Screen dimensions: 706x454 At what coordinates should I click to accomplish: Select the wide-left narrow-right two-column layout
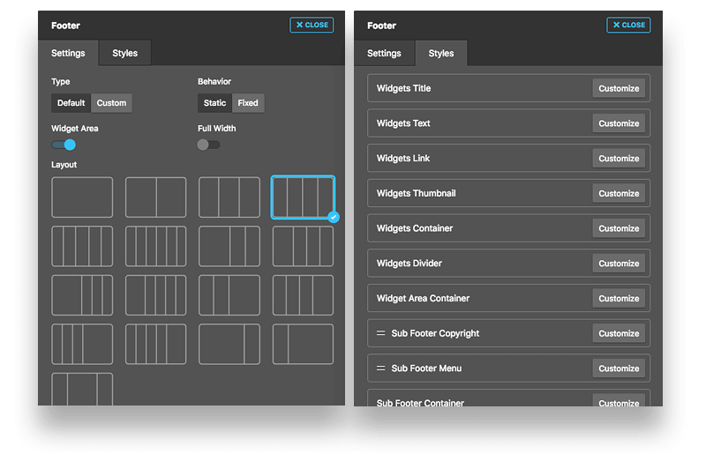click(x=229, y=344)
